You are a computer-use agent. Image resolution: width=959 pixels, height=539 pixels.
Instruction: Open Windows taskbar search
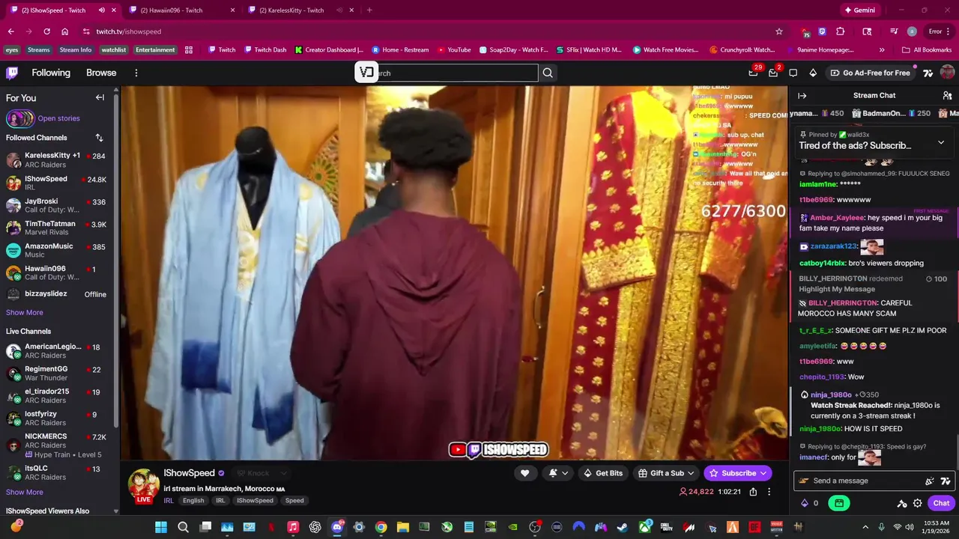coord(183,527)
